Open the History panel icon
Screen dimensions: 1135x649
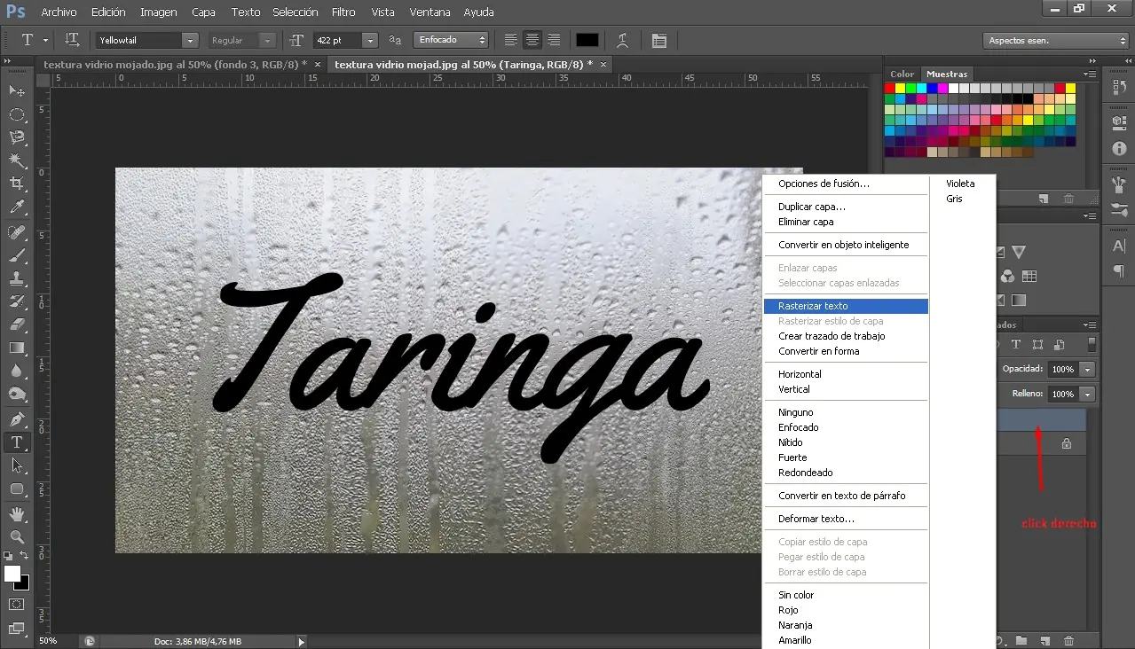point(1119,87)
